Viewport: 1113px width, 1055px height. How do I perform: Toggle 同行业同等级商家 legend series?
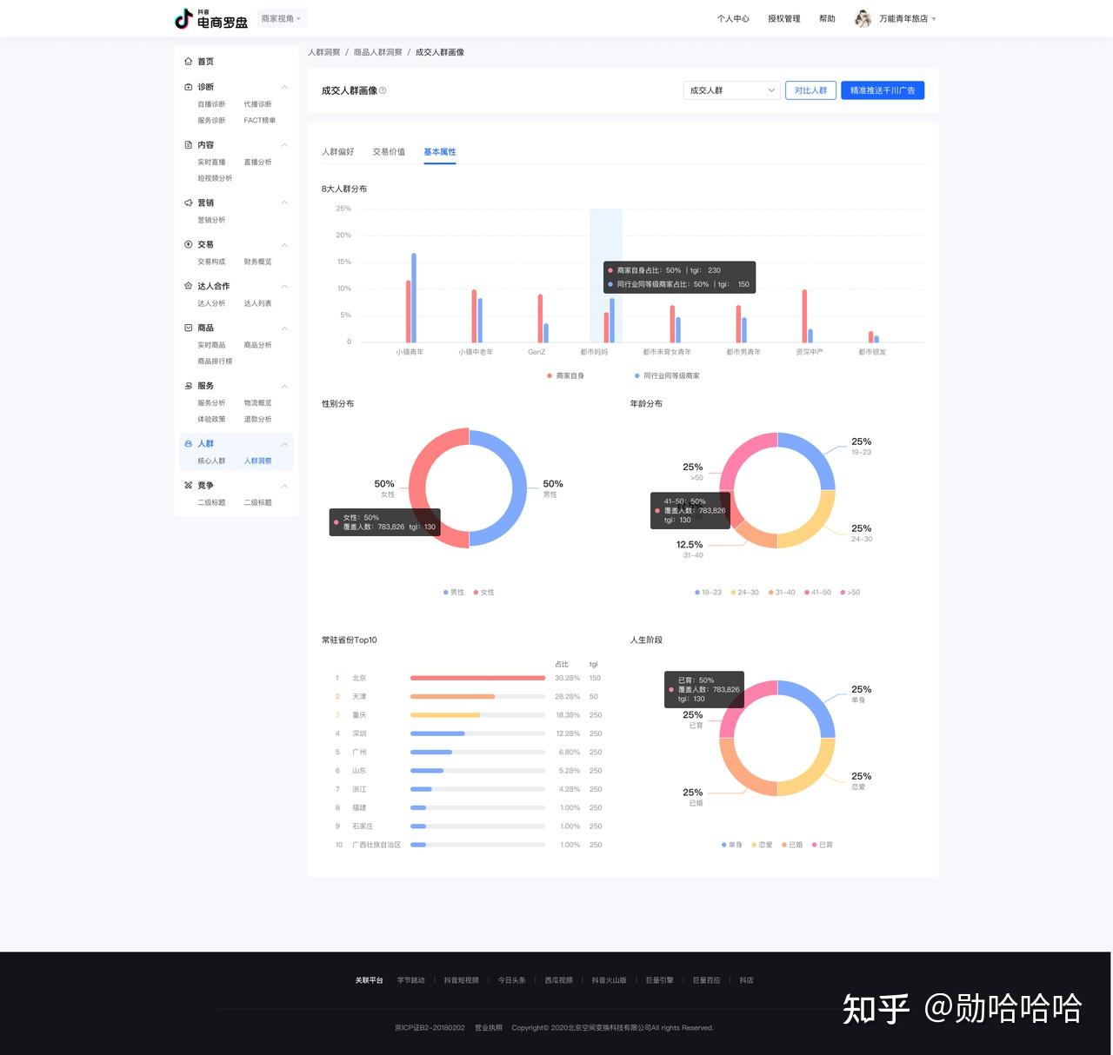coord(667,375)
